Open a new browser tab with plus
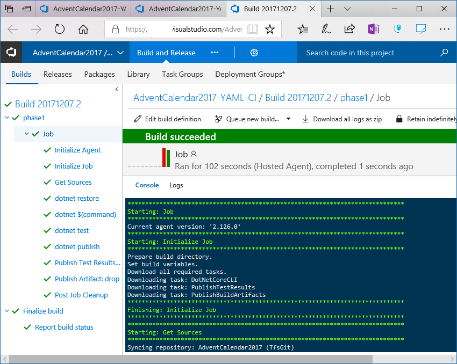This screenshot has width=457, height=364. pyautogui.click(x=330, y=9)
